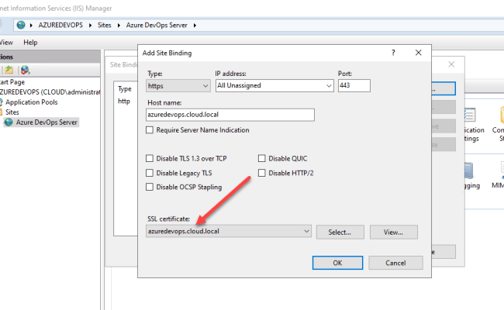The image size is (504, 310).
Task: Close the Add Site Binding dialog
Action: [x=418, y=53]
